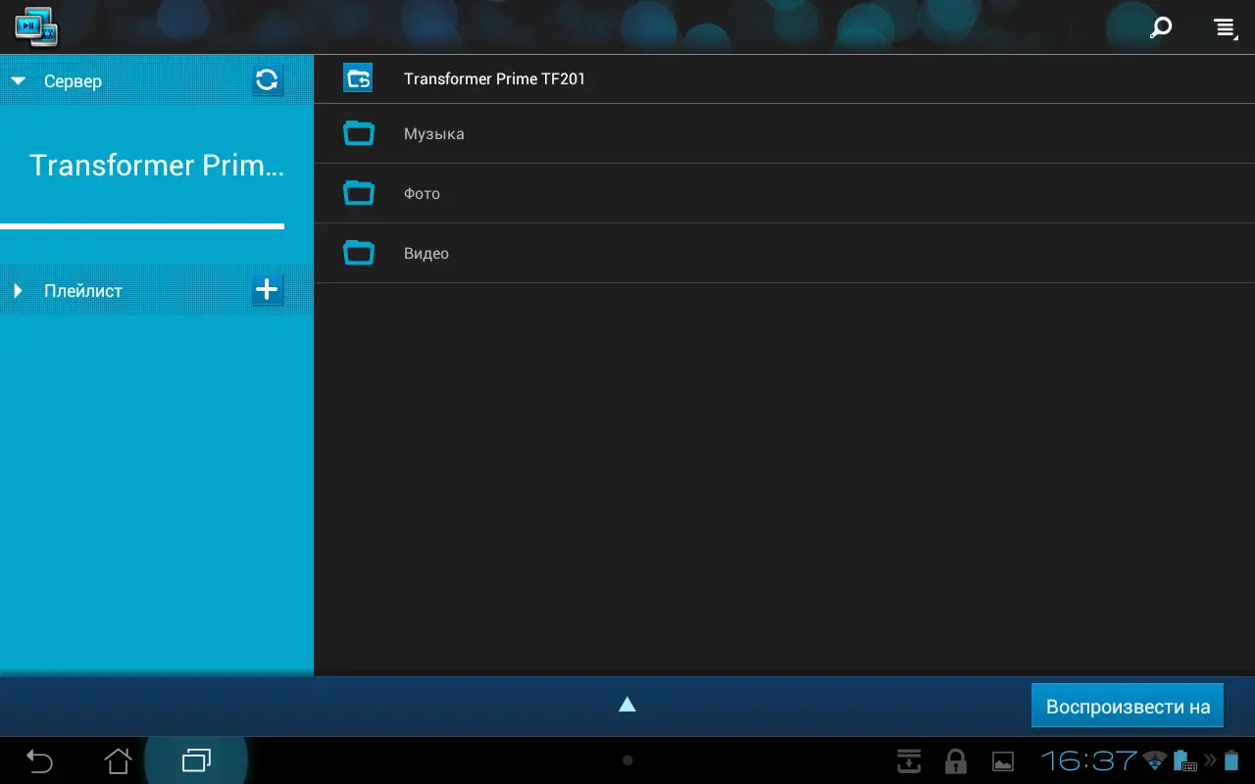Open the Музыка folder icon
The image size is (1255, 784).
(359, 133)
